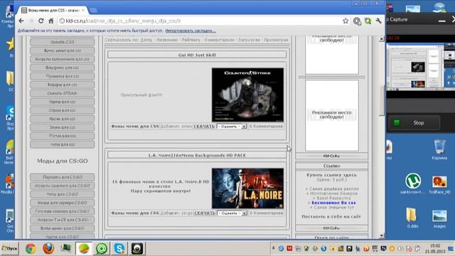455x256 pixels.
Task: Click the recording preview thumbnail in Capture
Action: tap(420, 67)
